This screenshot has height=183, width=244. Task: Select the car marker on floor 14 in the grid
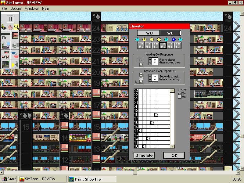140,131
